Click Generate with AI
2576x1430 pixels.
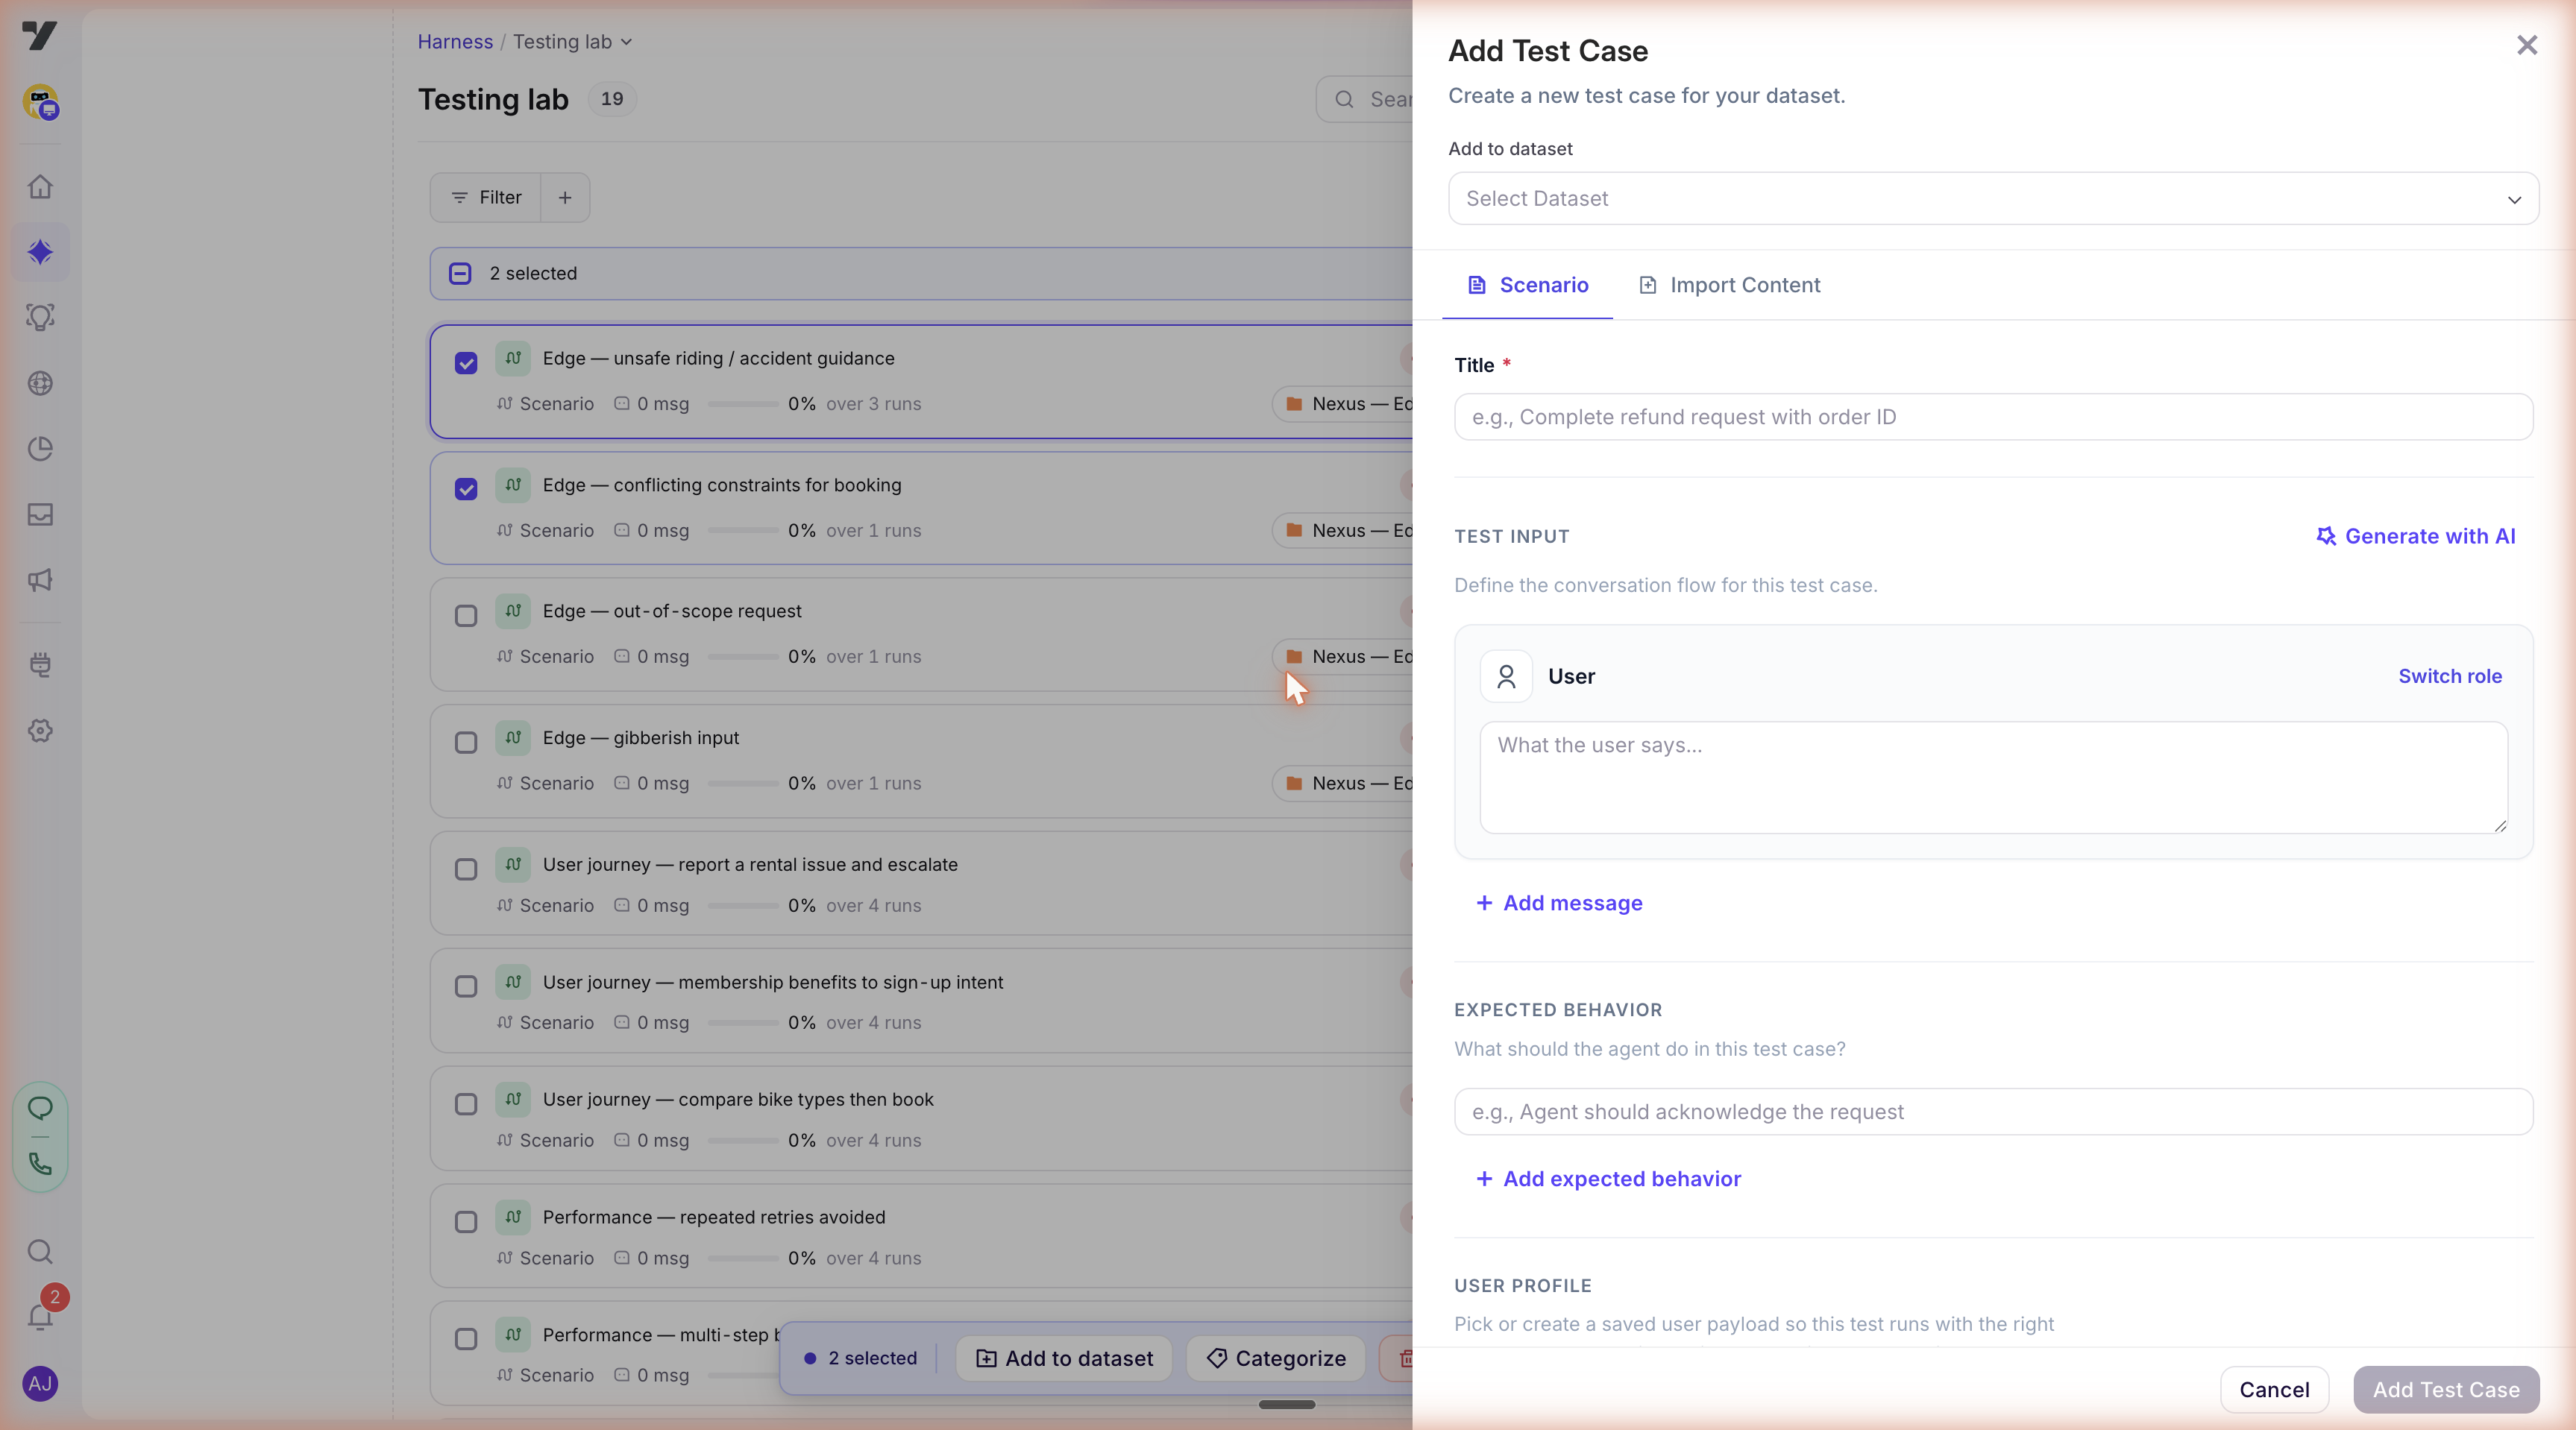coord(2416,537)
